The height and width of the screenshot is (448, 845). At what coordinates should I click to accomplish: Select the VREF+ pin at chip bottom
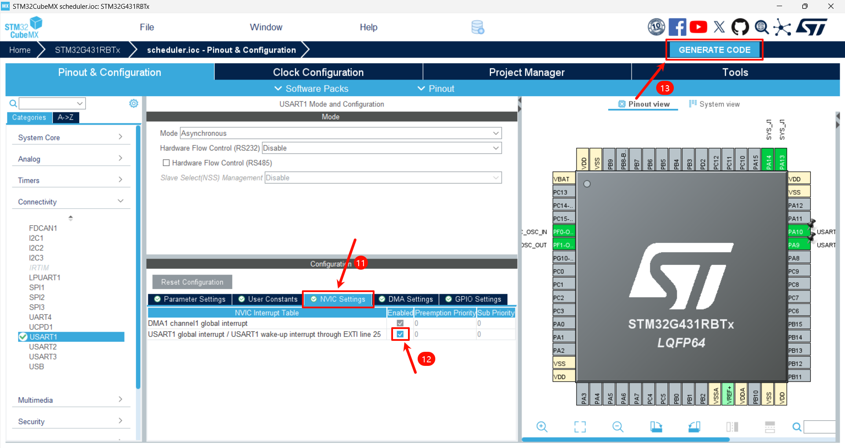729,394
